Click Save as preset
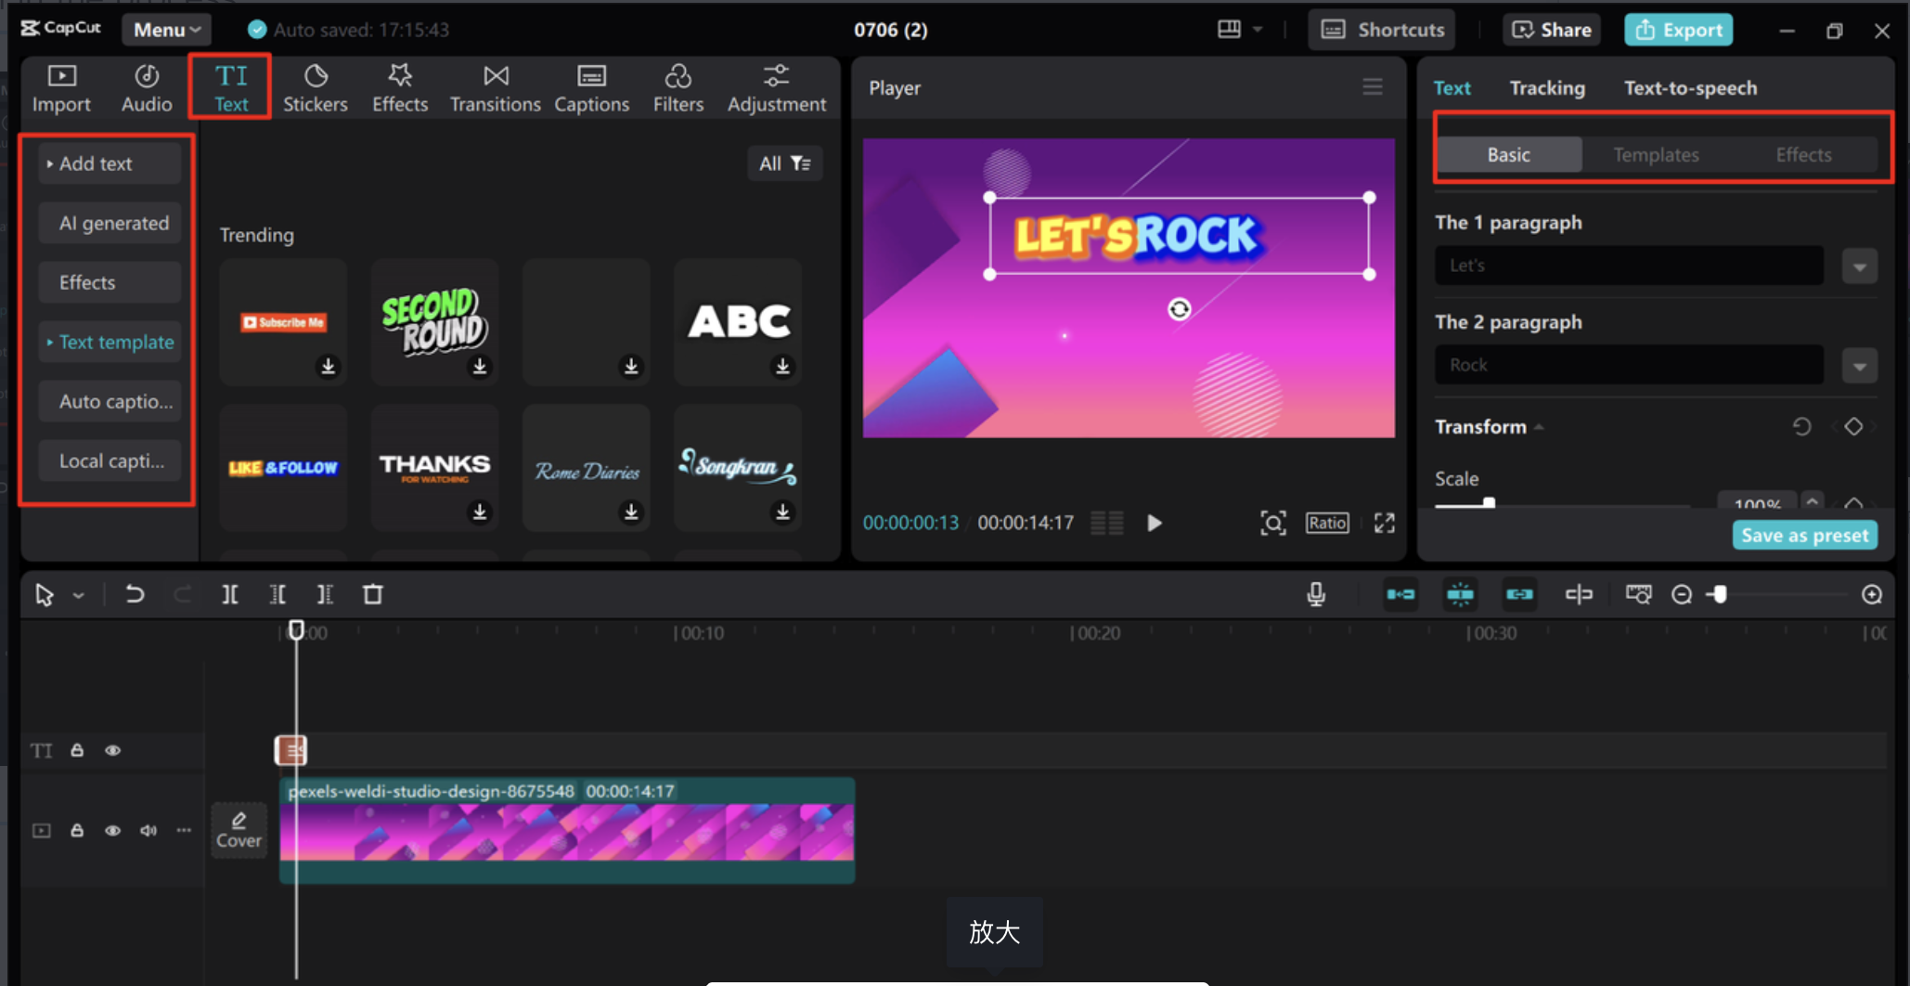The width and height of the screenshot is (1910, 986). (x=1804, y=535)
